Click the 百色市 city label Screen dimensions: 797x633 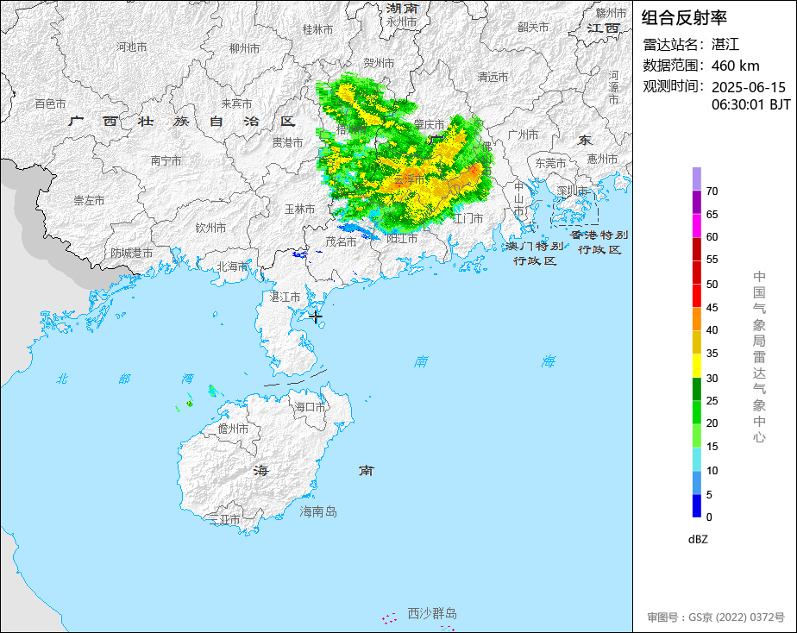50,104
